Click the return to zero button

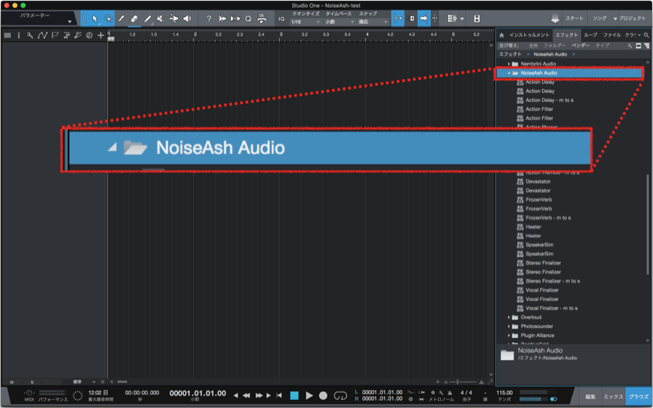[x=279, y=395]
